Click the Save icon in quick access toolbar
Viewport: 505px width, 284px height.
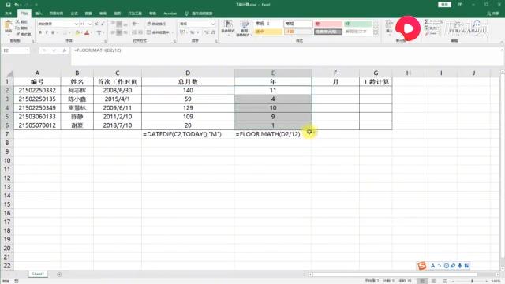coord(9,5)
